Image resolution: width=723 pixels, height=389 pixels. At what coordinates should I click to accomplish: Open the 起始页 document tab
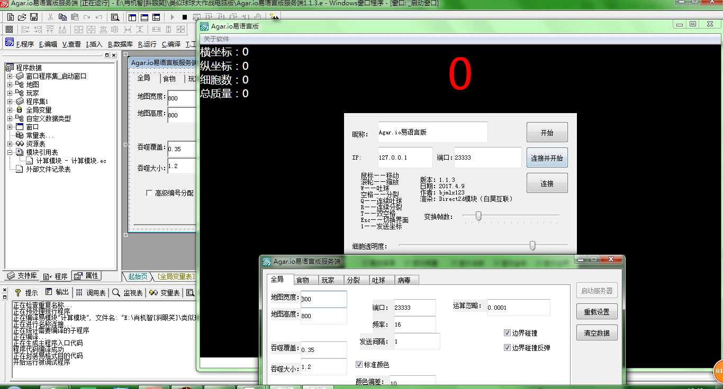pyautogui.click(x=138, y=276)
